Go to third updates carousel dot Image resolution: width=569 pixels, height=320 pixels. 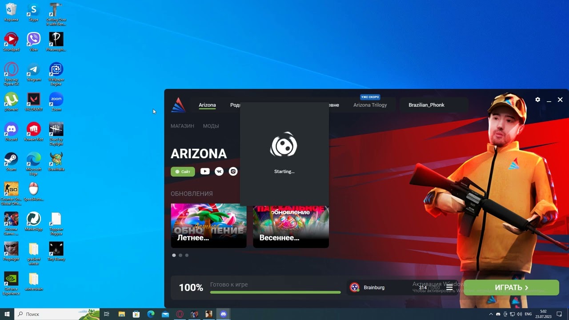[x=187, y=255]
